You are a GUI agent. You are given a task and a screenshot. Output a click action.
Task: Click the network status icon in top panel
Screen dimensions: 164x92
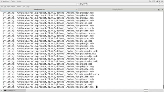pos(157,1)
